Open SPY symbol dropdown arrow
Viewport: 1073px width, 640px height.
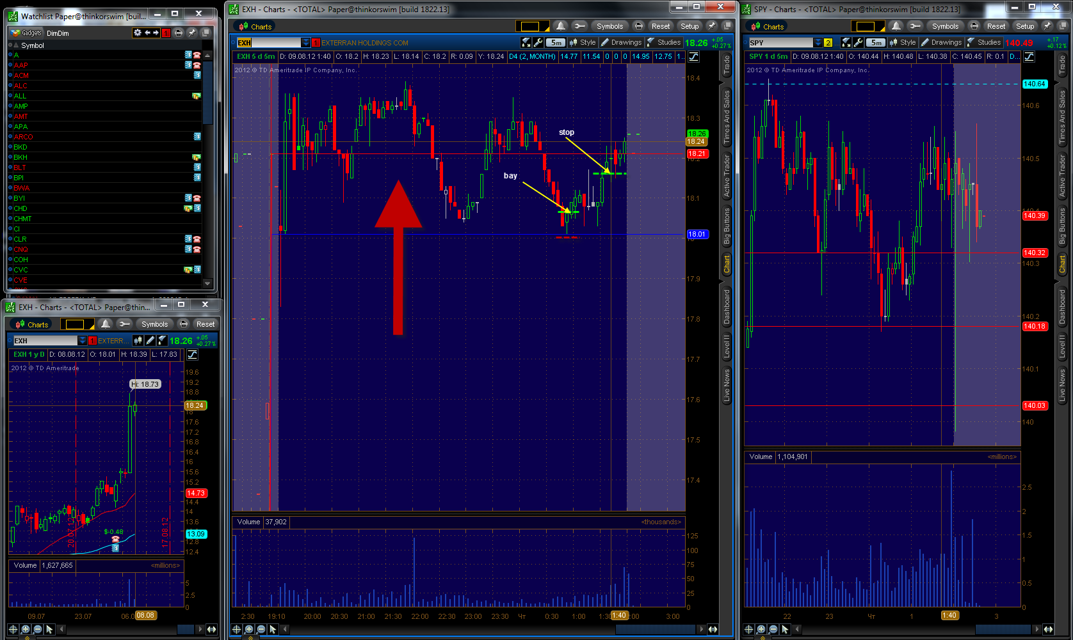818,43
